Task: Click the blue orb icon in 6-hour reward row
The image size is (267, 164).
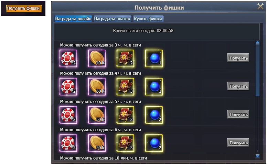Action: [154, 143]
